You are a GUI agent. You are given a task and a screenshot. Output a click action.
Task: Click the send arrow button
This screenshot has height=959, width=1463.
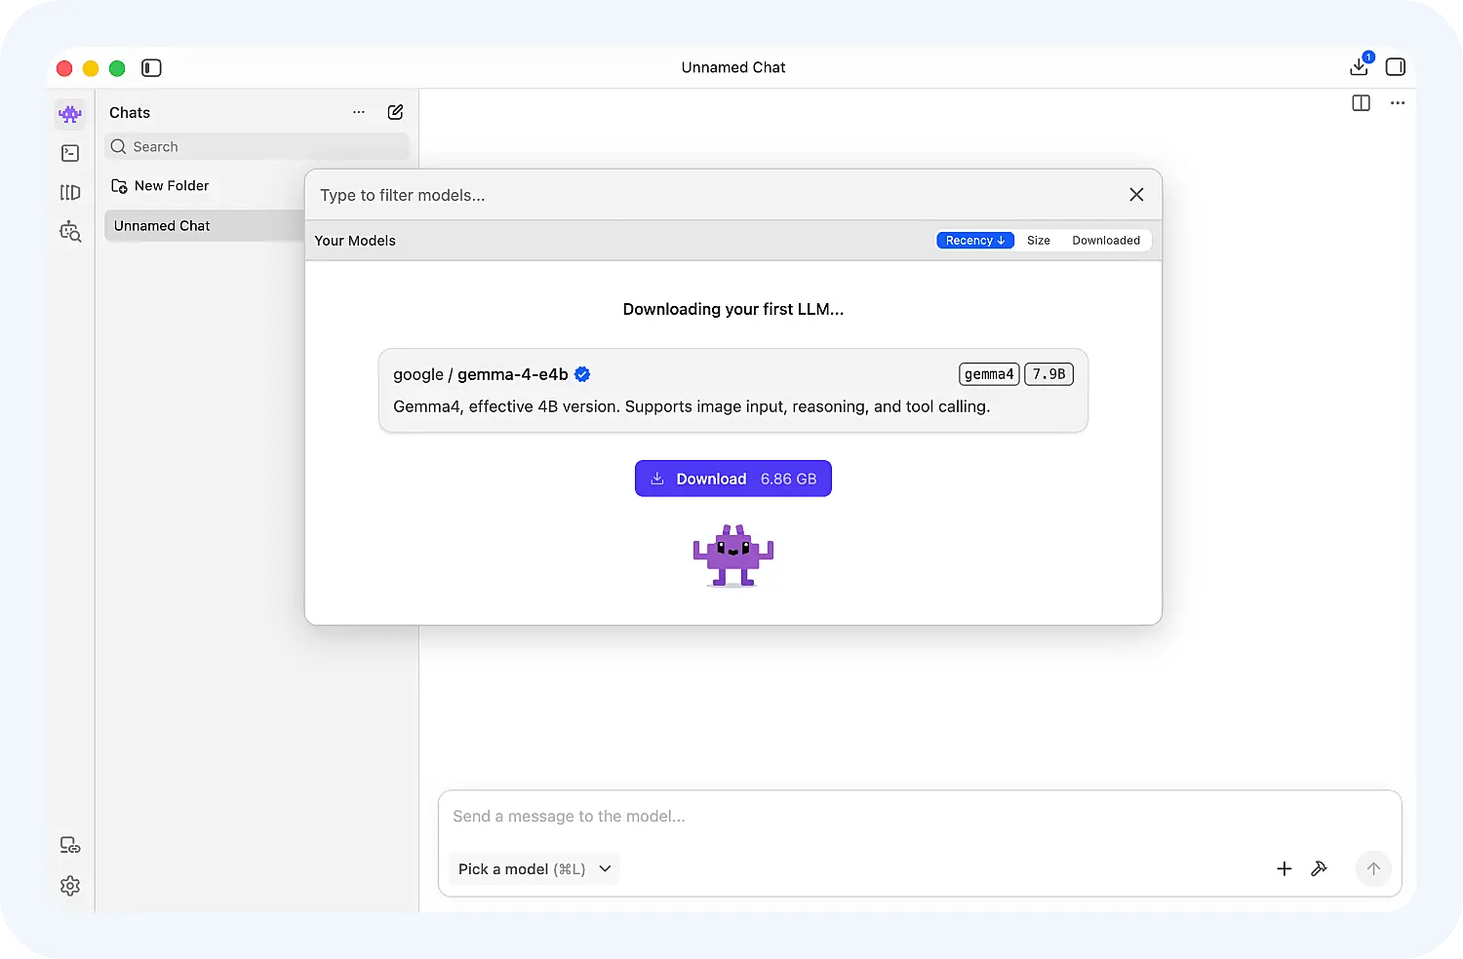click(x=1373, y=868)
